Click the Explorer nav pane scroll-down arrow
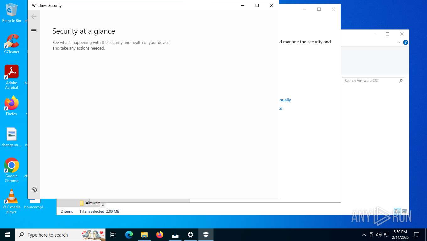This screenshot has height=241, width=427. [103, 205]
